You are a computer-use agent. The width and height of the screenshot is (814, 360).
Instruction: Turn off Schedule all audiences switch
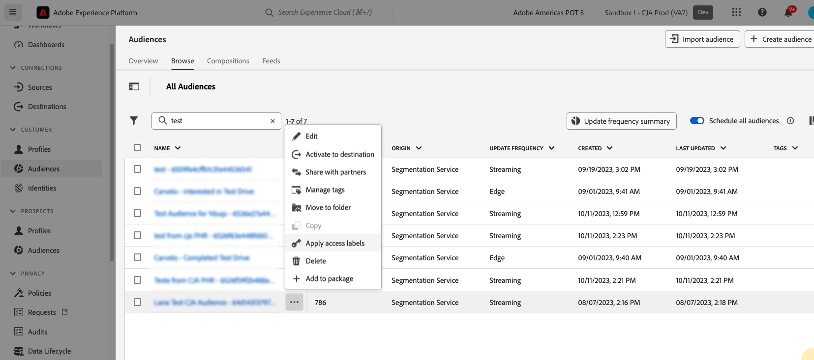pyautogui.click(x=697, y=121)
